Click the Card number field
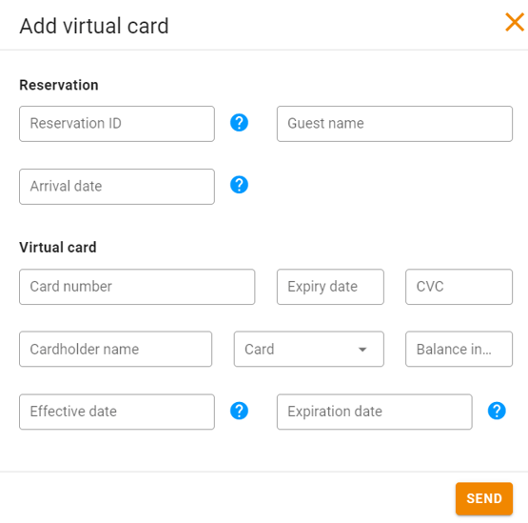Viewport: 528px width, 523px height. [x=137, y=287]
